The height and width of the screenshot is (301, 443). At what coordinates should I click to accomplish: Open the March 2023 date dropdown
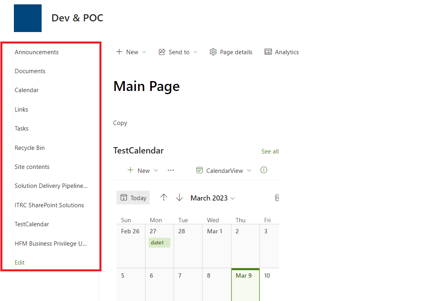pyautogui.click(x=212, y=198)
